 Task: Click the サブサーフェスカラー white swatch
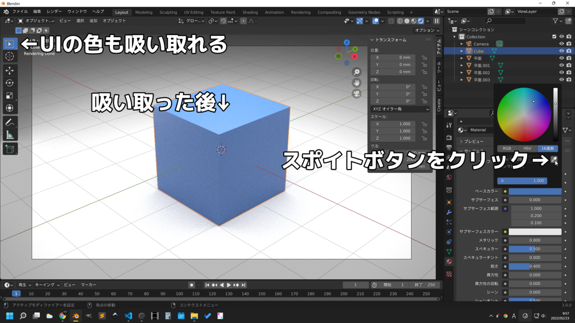(535, 231)
